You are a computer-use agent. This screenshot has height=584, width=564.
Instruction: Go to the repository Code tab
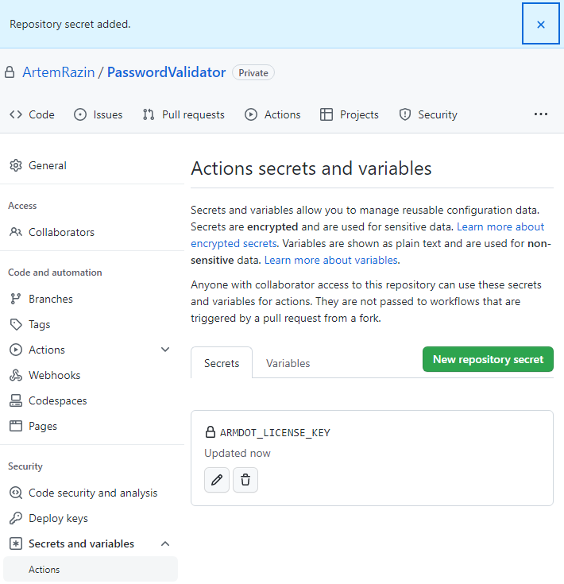point(33,114)
